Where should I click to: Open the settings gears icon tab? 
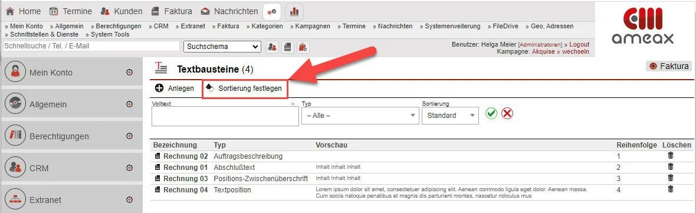point(272,12)
